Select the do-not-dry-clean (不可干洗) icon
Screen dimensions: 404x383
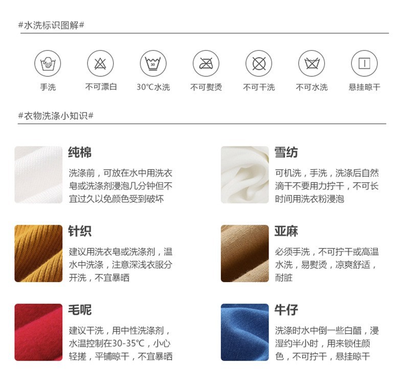coord(259,63)
